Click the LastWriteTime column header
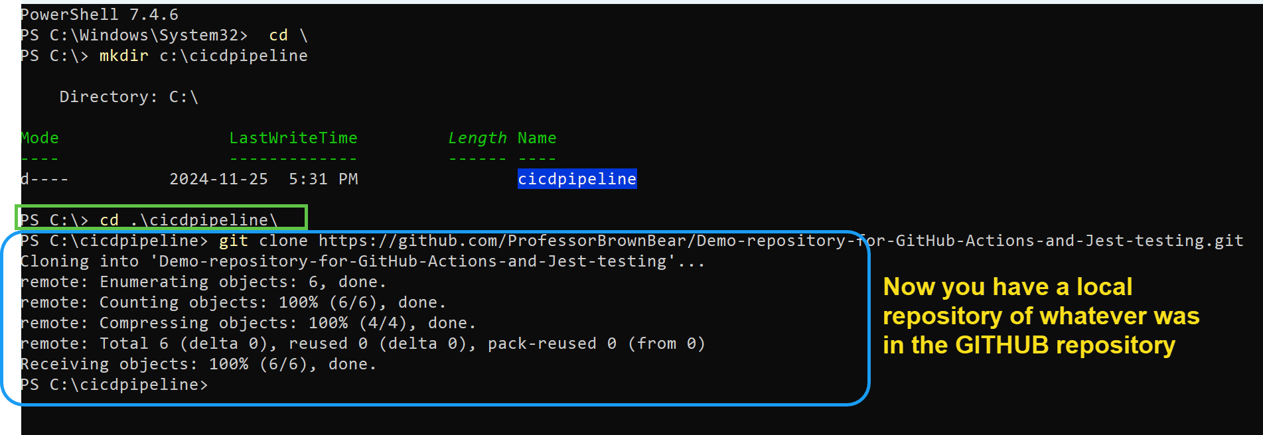Image resolution: width=1263 pixels, height=435 pixels. [x=293, y=138]
